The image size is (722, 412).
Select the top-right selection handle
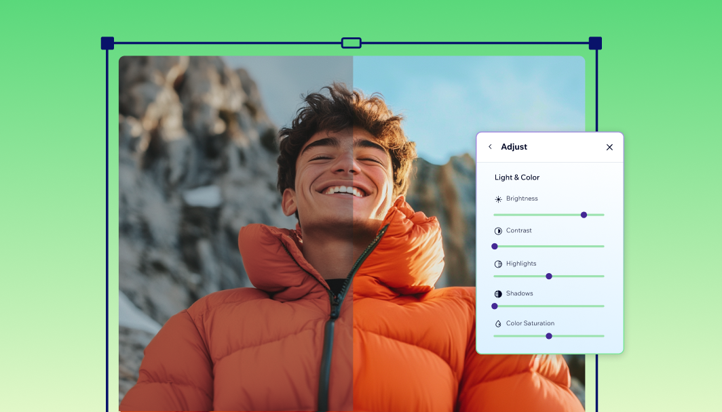594,43
